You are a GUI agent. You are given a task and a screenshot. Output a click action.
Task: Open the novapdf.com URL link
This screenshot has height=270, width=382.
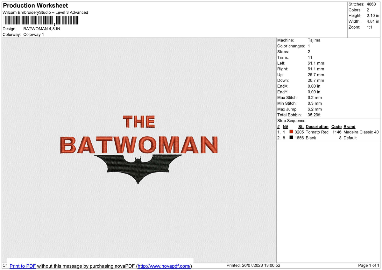click(x=164, y=266)
